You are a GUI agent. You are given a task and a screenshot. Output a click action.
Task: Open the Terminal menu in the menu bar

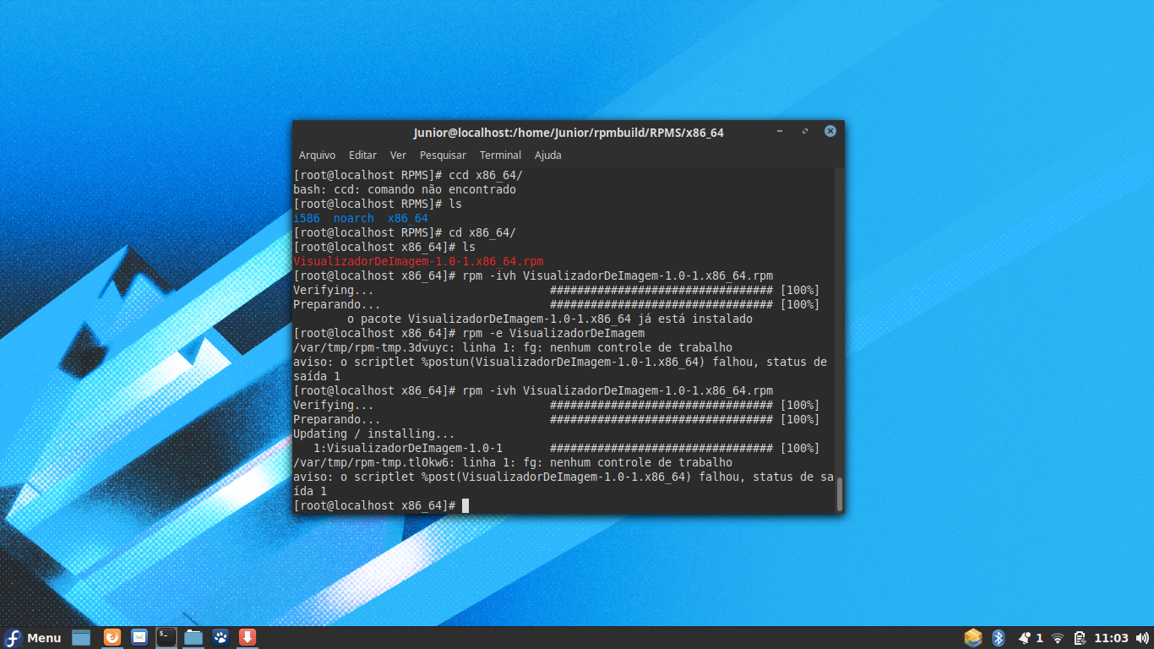point(500,155)
